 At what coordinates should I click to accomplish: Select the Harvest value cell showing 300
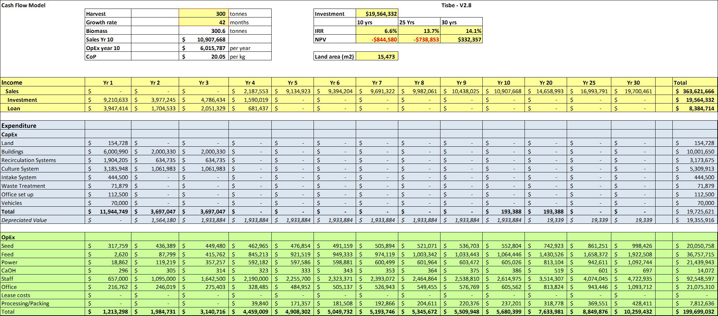click(204, 13)
